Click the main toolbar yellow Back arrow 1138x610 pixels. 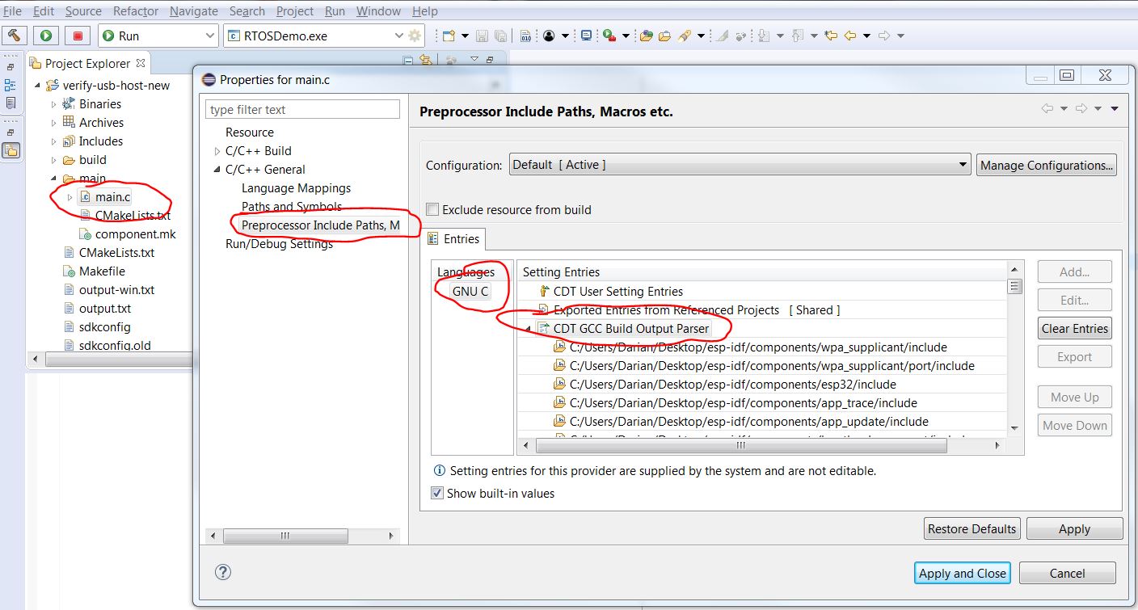point(849,36)
